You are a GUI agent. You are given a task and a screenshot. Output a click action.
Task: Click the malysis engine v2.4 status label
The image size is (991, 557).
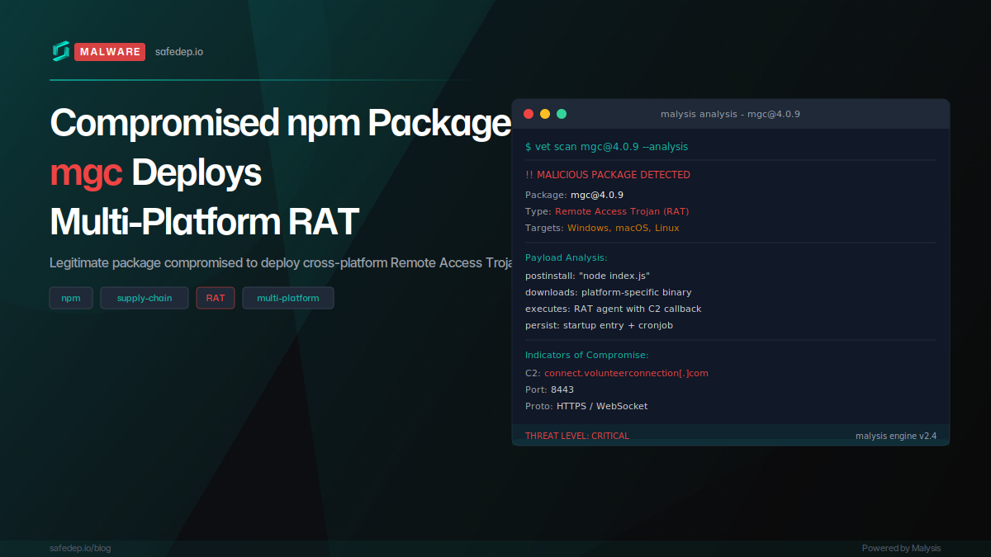point(897,435)
